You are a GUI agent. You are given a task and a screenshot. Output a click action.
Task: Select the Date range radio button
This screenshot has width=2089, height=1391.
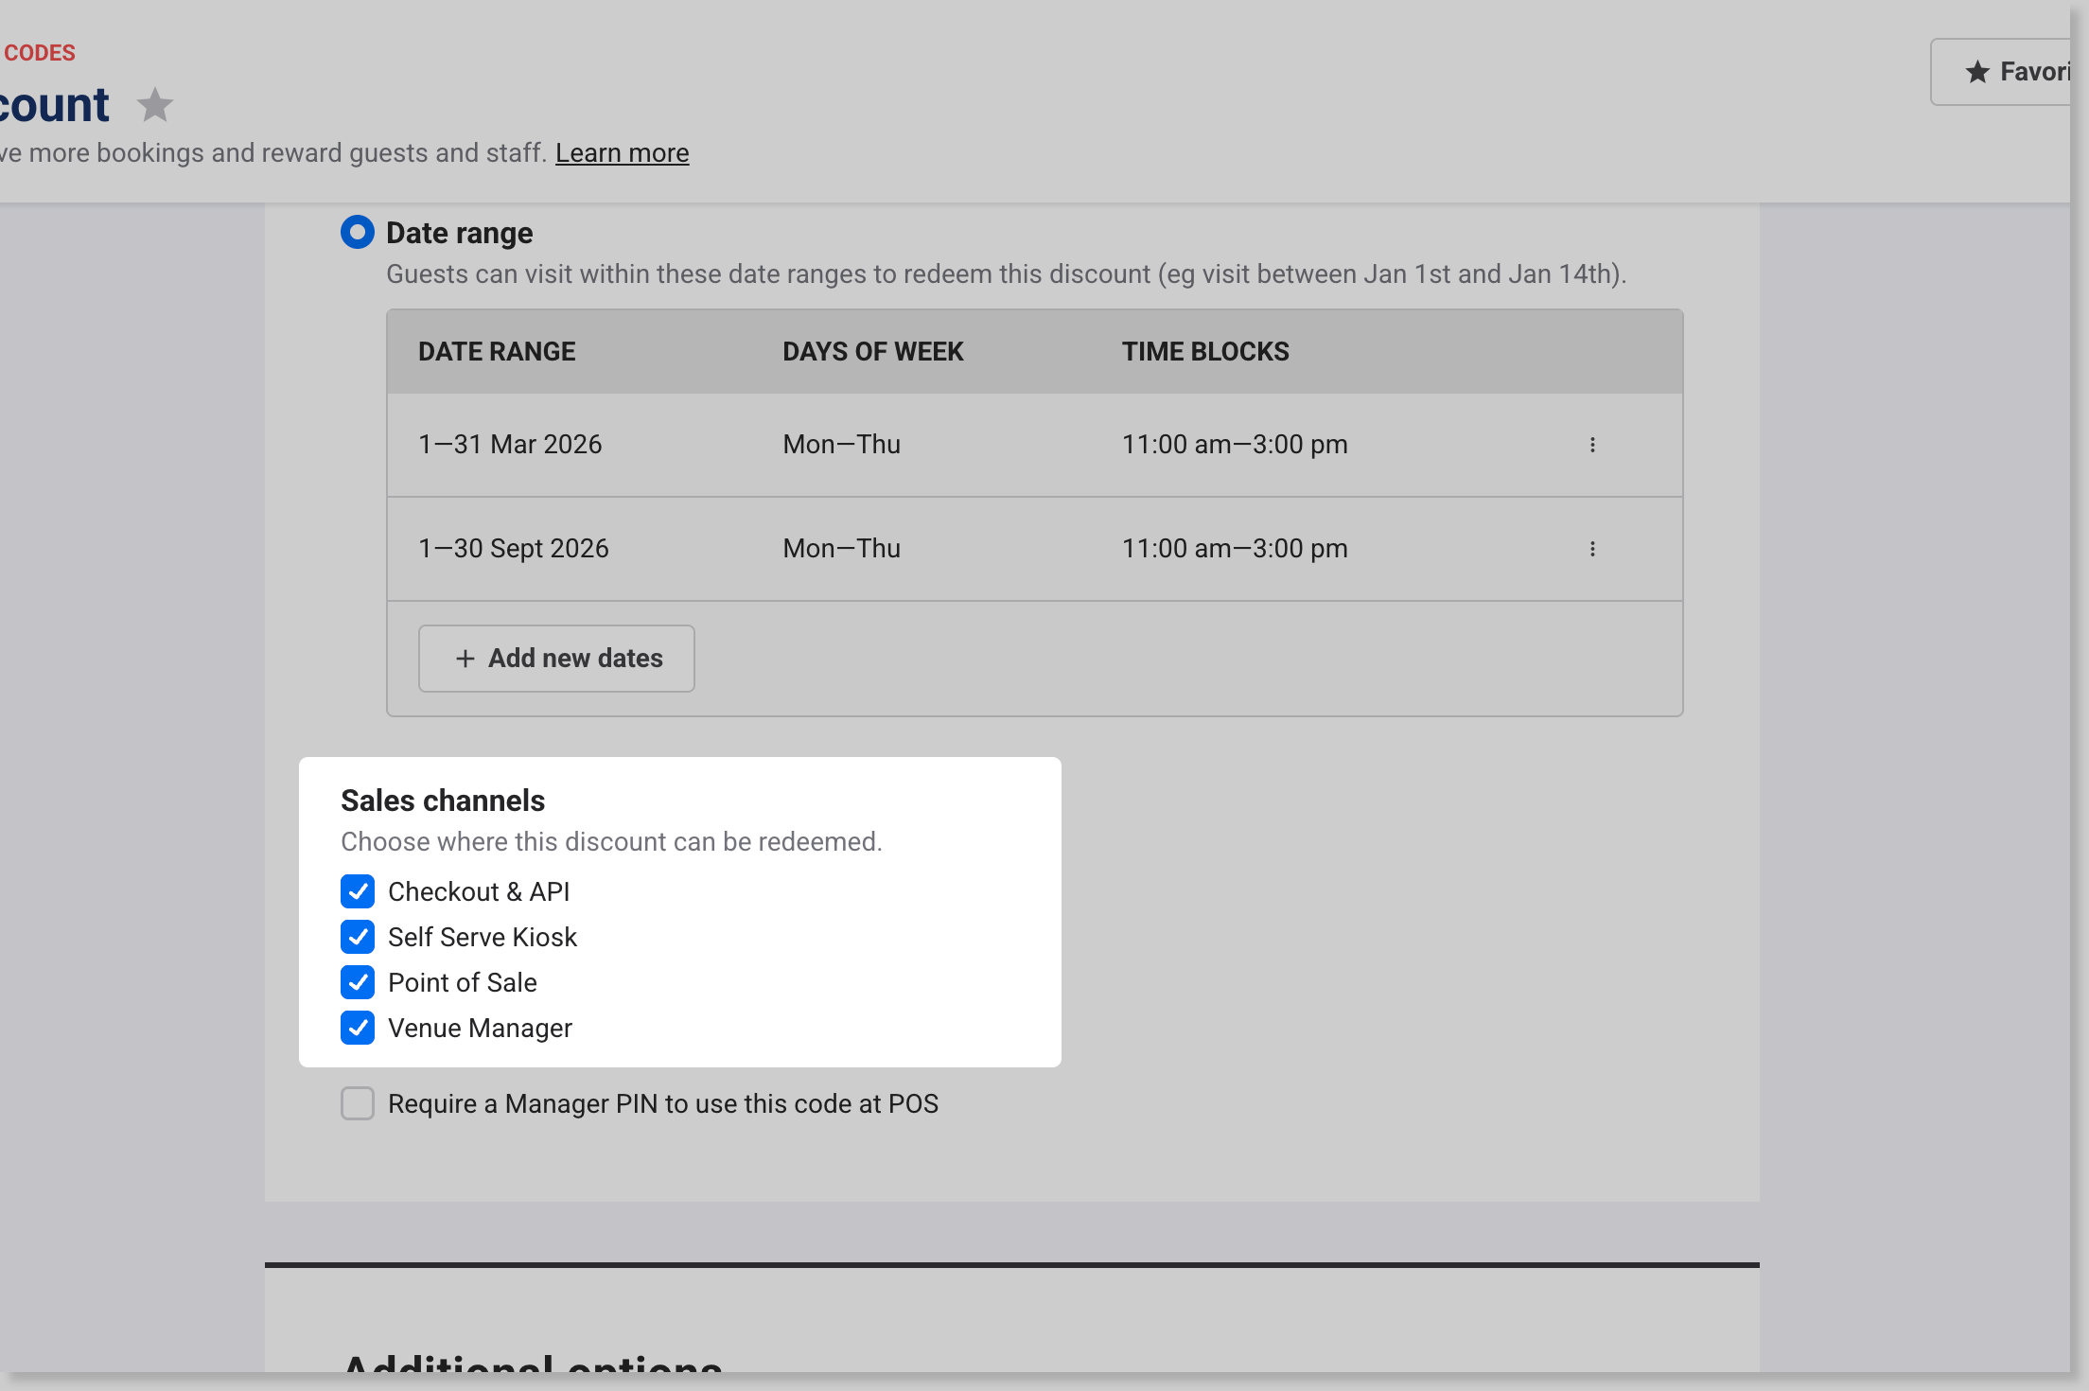tap(358, 233)
